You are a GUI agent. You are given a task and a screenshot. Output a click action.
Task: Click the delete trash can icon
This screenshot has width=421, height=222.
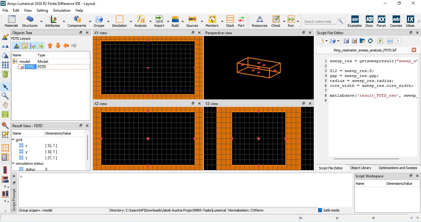pyautogui.click(x=5, y=74)
